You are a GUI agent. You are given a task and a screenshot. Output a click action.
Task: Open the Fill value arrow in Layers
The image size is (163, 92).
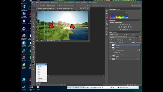pos(140,43)
